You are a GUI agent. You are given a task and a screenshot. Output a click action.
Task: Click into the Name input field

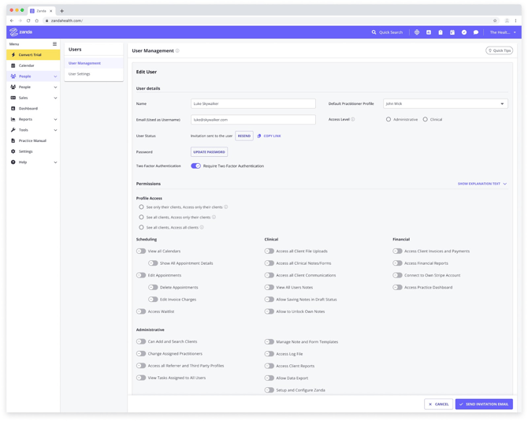pyautogui.click(x=253, y=103)
